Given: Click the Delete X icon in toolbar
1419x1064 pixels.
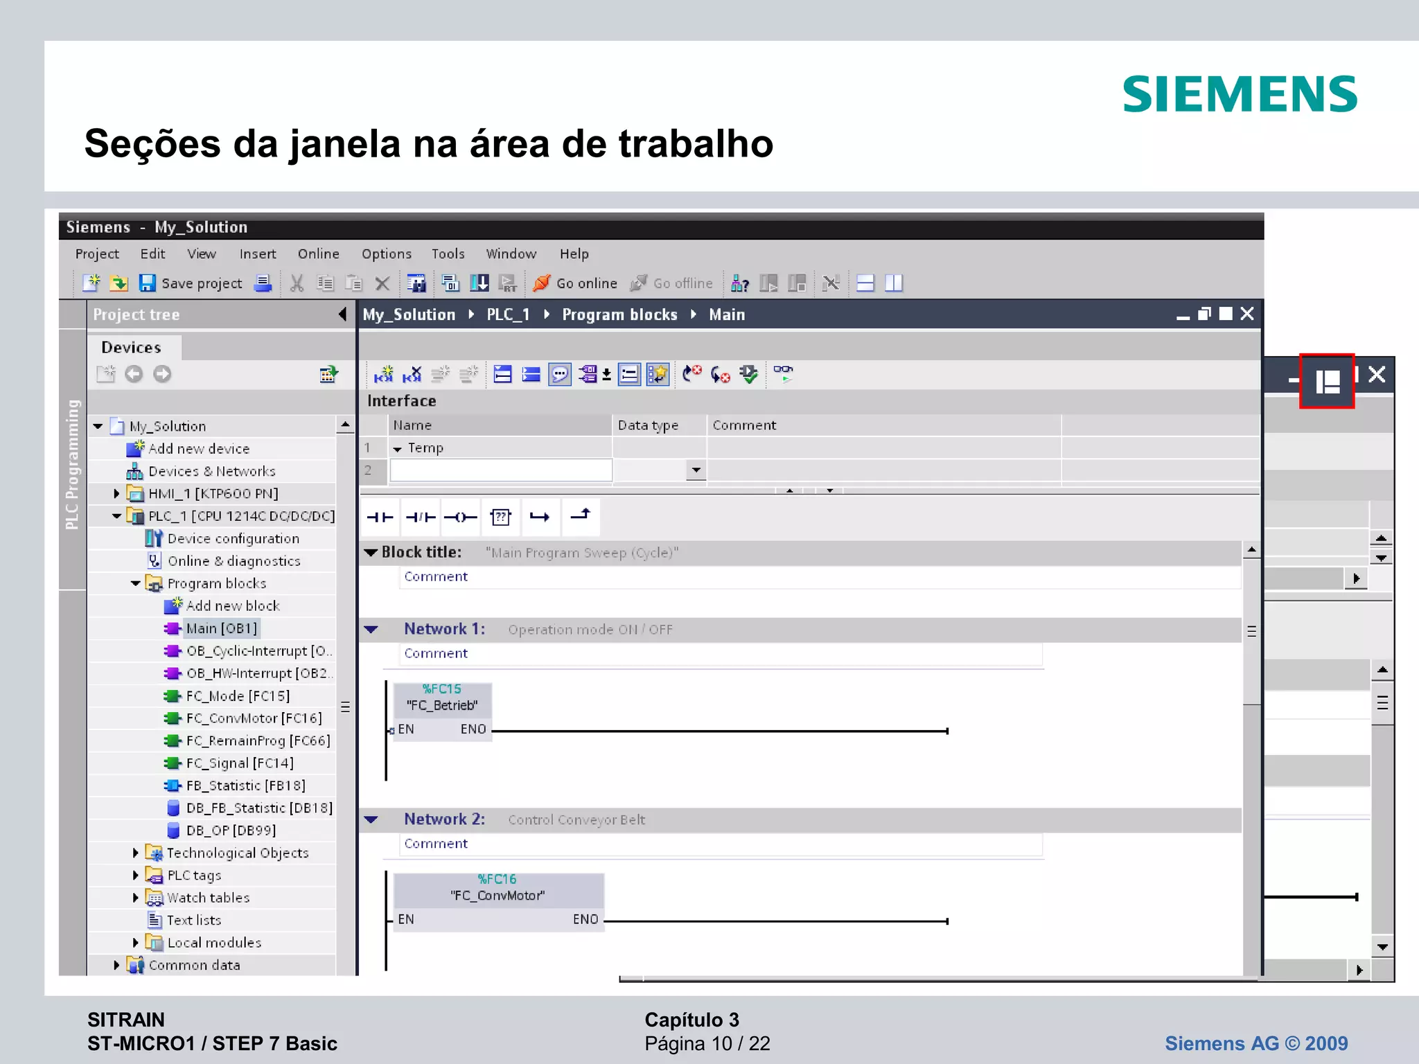Looking at the screenshot, I should [x=382, y=283].
